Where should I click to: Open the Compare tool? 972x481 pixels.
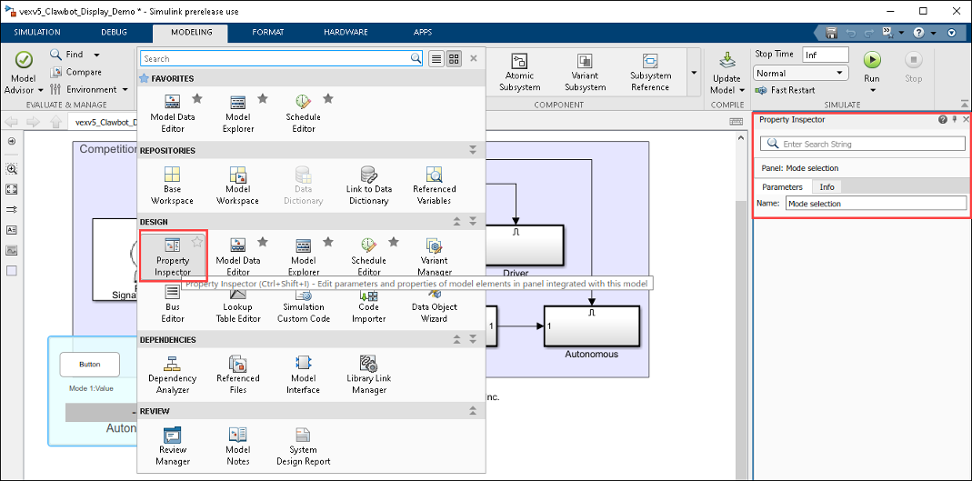pyautogui.click(x=75, y=72)
